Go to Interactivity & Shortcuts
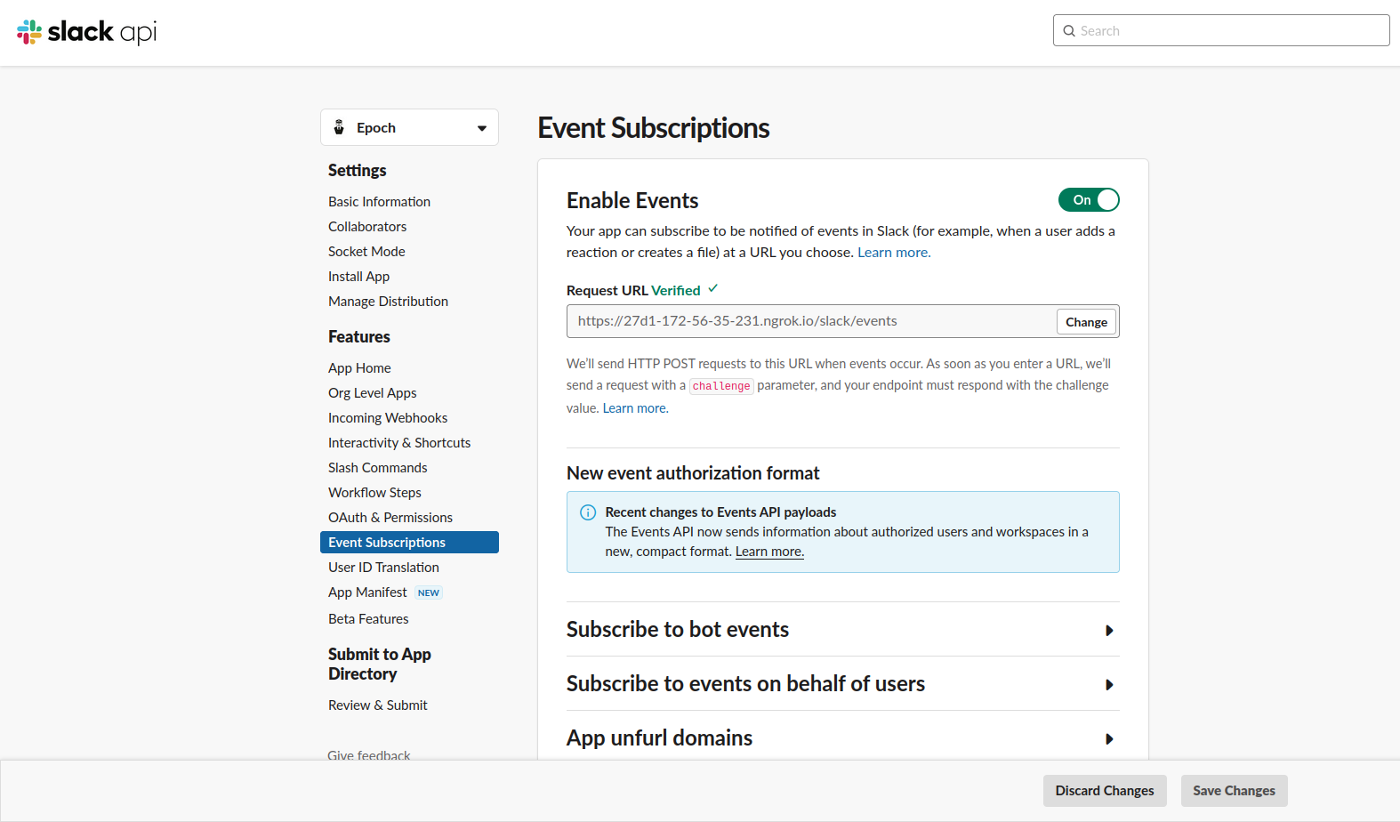Screen dimensions: 1400x822 point(399,443)
